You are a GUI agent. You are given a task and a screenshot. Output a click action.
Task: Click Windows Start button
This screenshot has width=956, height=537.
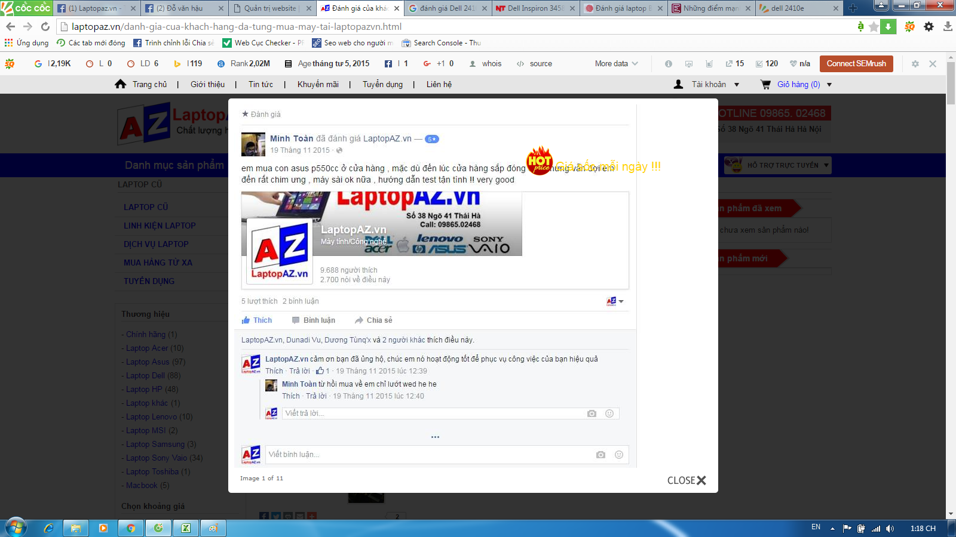16,528
